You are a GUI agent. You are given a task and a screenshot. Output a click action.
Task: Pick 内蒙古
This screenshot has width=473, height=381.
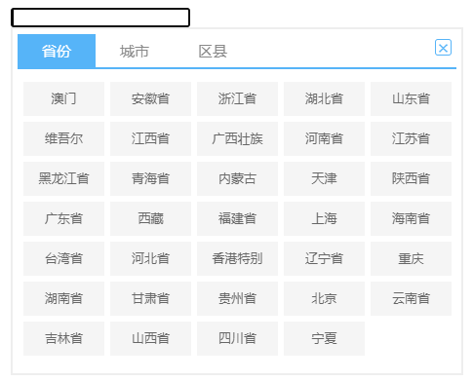237,178
